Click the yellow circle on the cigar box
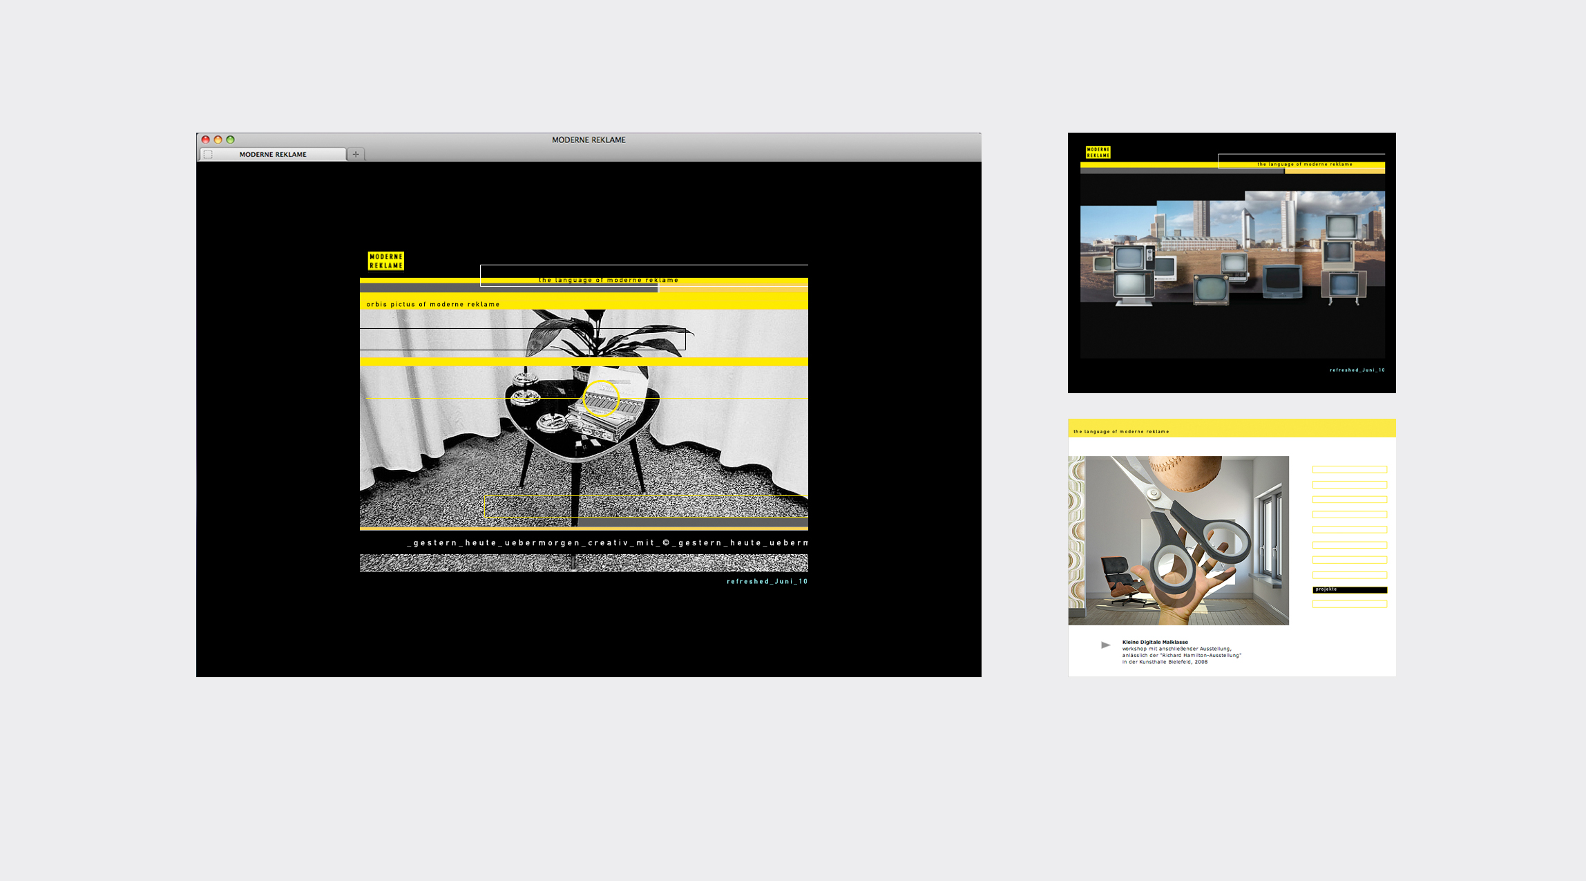1586x881 pixels. [x=601, y=399]
